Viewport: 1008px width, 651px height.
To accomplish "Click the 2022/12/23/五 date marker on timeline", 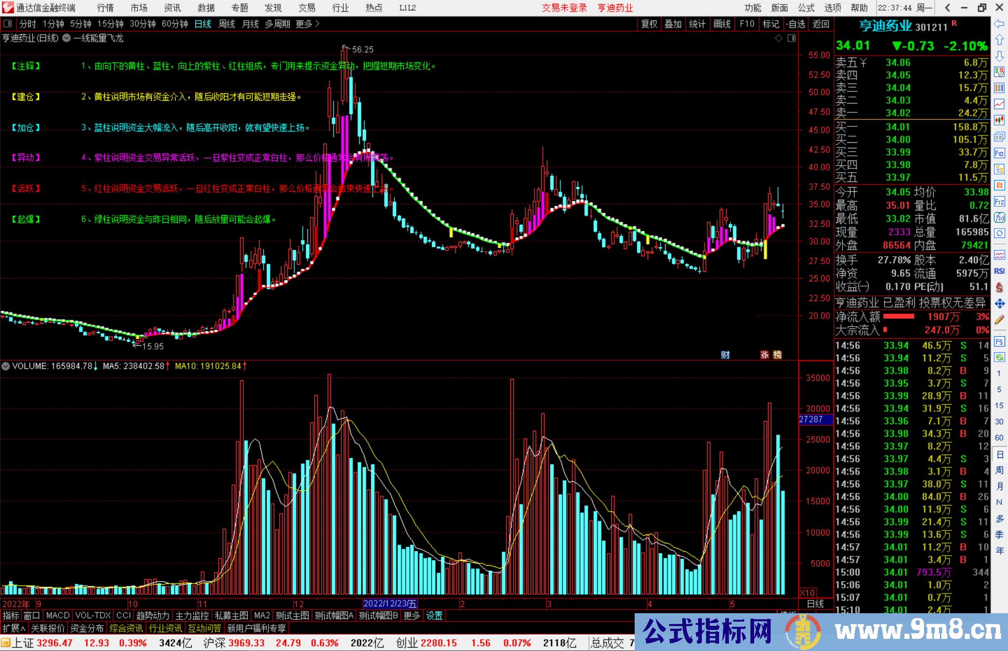I will coord(390,604).
